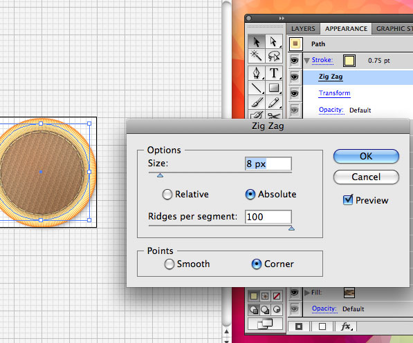Open the Transform effect link
The image size is (413, 343).
tap(335, 93)
